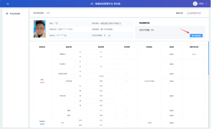Select 考生体检信息 in the left sidebar
Image resolution: width=211 pixels, height=129 pixels.
(x=15, y=14)
